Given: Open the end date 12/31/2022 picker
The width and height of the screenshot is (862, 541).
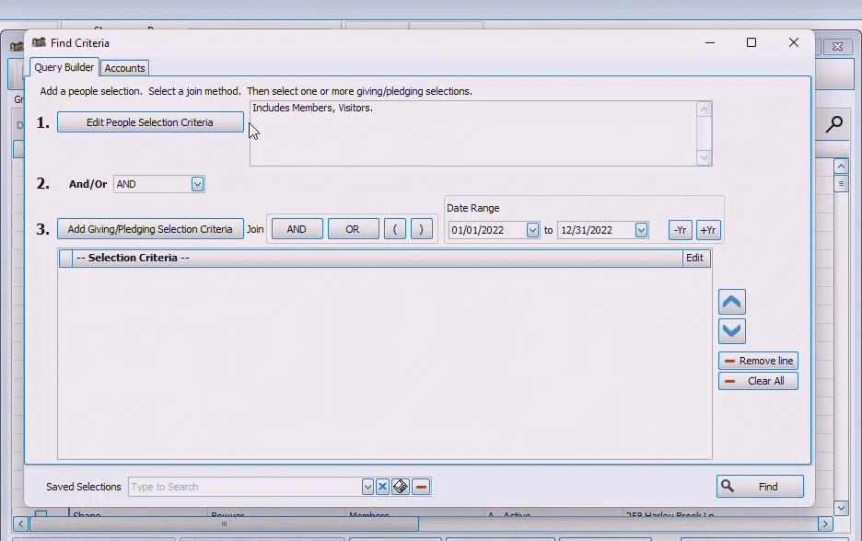Looking at the screenshot, I should click(x=641, y=230).
